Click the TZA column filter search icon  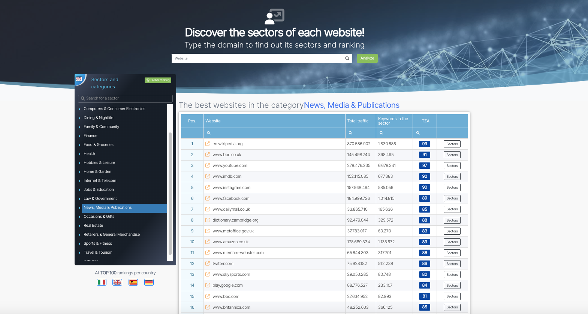(418, 133)
